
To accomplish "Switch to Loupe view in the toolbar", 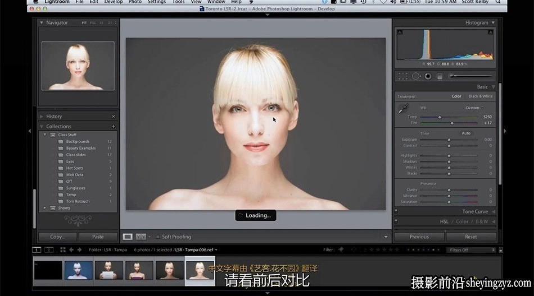I will (x=128, y=237).
